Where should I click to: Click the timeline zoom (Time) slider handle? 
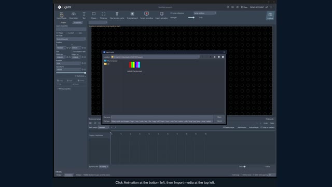[244, 167]
